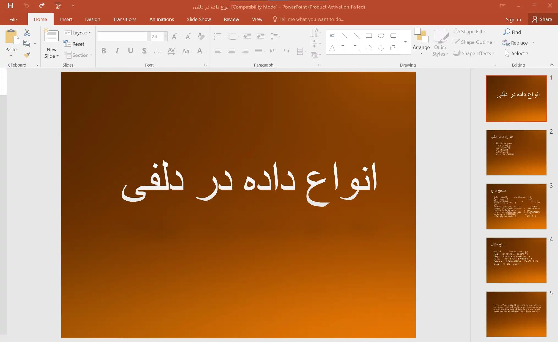Screen dimensions: 558x342
Task: Toggle Underline formatting
Action: point(131,51)
